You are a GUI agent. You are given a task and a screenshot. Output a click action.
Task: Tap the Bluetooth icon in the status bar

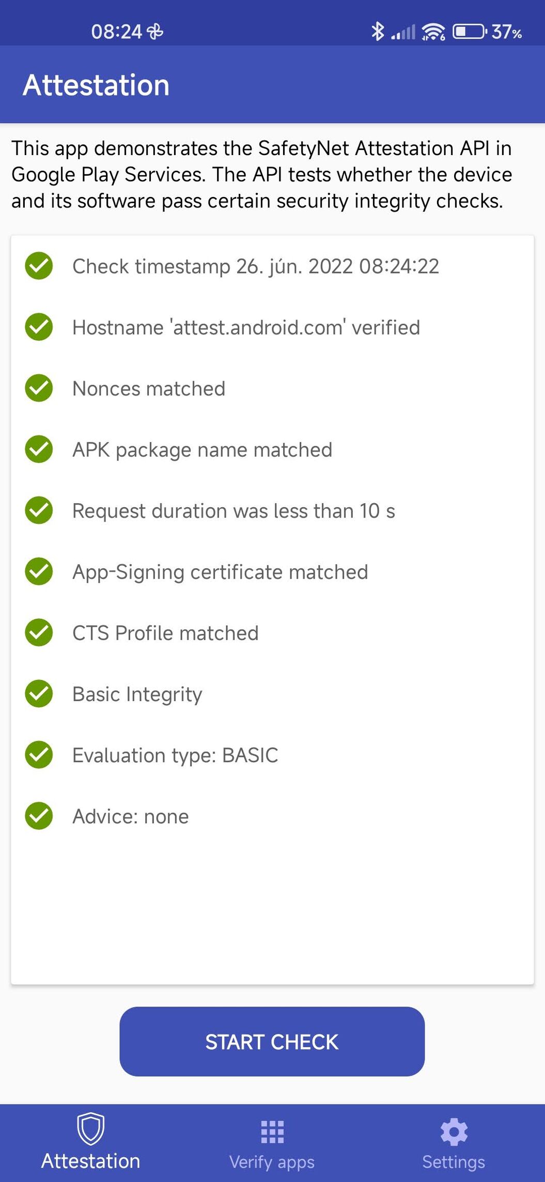tap(378, 32)
